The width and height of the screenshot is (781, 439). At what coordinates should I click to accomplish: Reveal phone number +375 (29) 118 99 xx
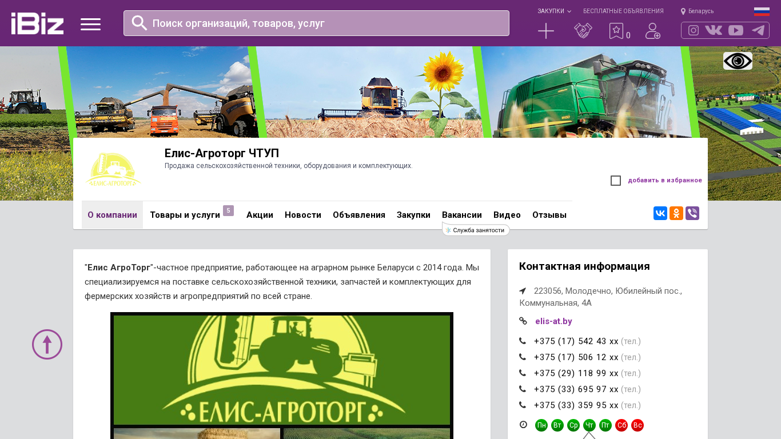tap(576, 373)
